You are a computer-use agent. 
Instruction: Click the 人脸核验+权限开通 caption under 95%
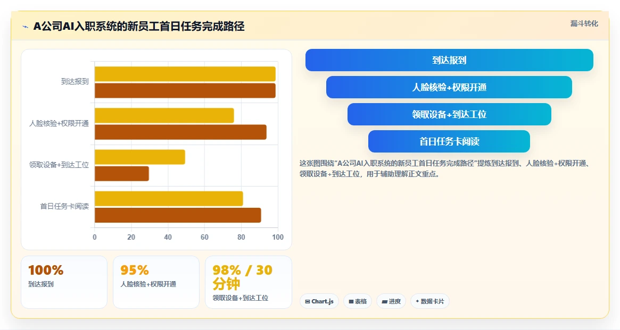(148, 284)
